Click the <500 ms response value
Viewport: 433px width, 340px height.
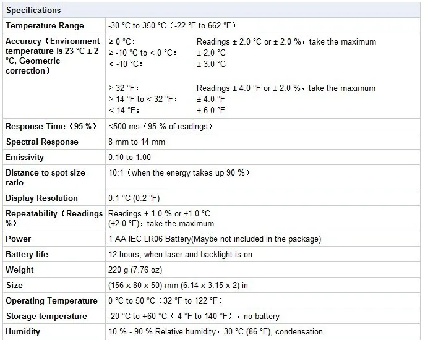[x=160, y=126]
